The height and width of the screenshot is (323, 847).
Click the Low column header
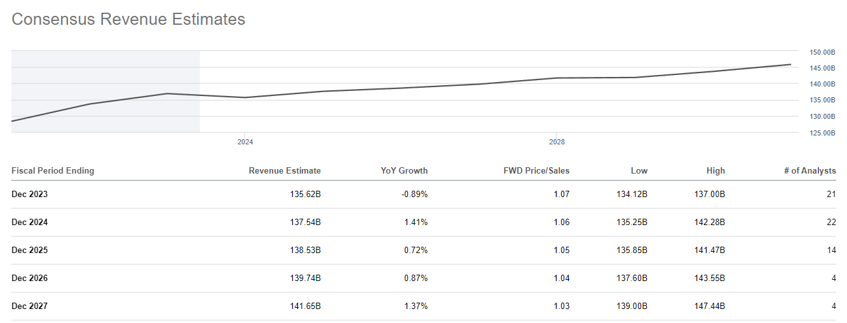coord(639,170)
